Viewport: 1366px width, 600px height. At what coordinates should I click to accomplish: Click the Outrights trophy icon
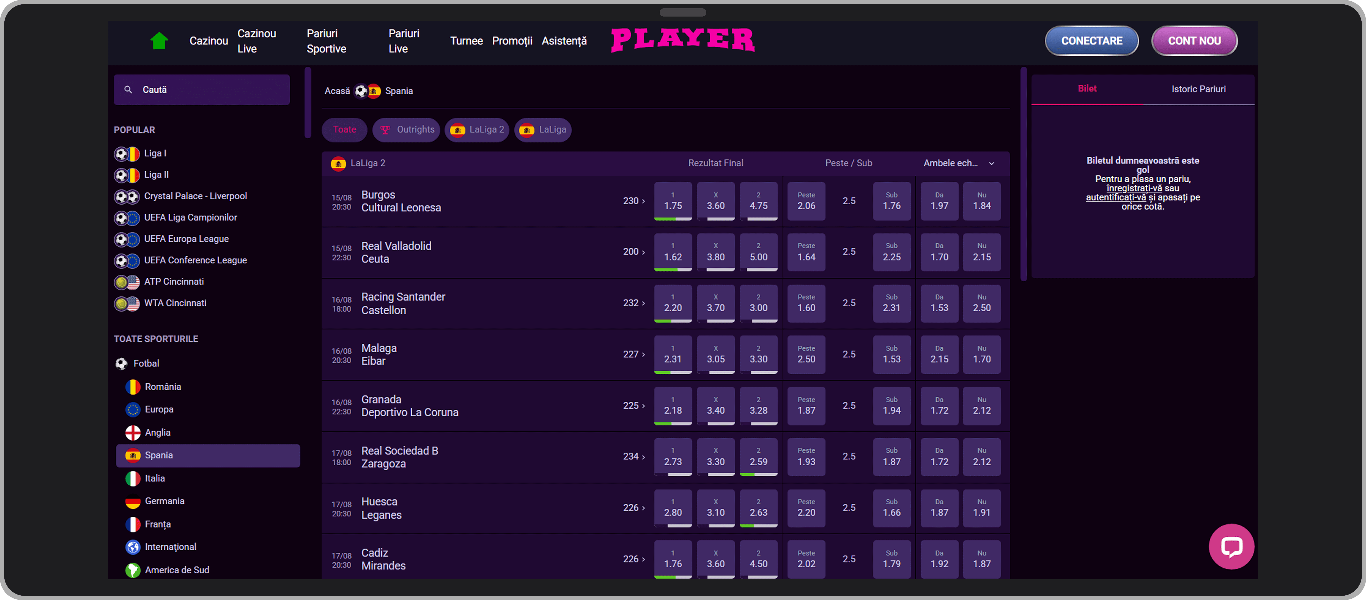click(x=385, y=130)
